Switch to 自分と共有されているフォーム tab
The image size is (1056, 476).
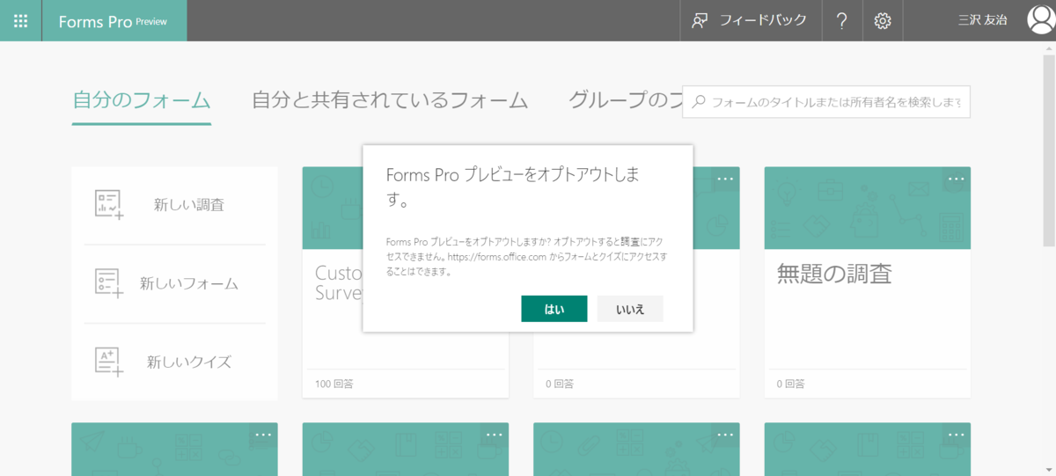[x=390, y=100]
